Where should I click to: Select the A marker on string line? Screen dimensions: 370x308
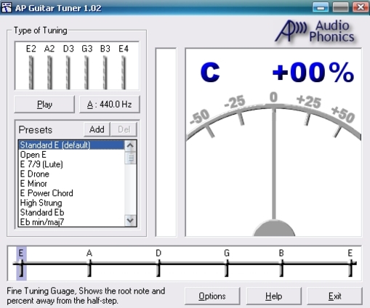(x=89, y=263)
